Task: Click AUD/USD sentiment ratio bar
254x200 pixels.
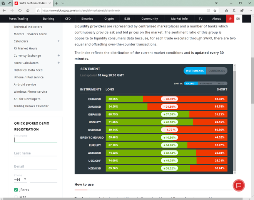Action: point(167,153)
